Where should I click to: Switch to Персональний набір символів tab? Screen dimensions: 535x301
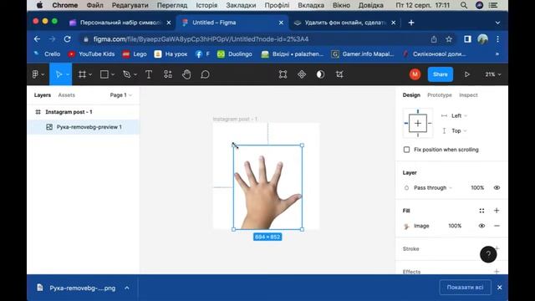point(120,23)
